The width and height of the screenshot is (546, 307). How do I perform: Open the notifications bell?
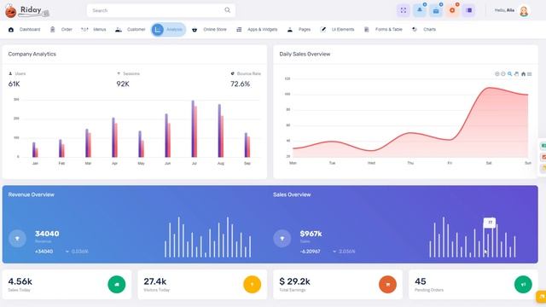click(x=420, y=10)
